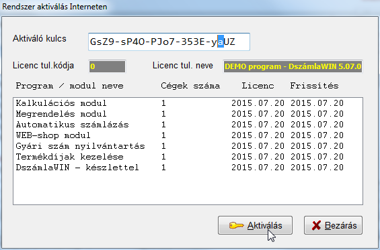380x250 pixels.
Task: Click Cégek száma value in the Termékdíjak kezelése row
Action: (163, 157)
